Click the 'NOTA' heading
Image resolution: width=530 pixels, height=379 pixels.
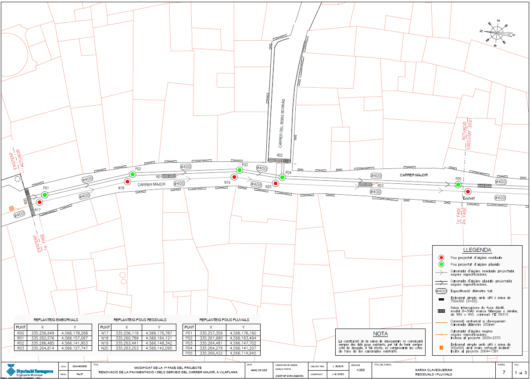[380, 333]
